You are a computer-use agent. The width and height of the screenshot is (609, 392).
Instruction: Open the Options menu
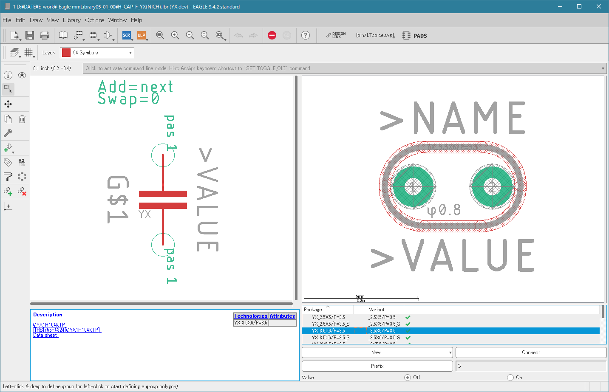pos(94,20)
